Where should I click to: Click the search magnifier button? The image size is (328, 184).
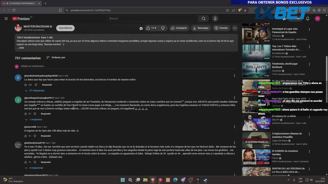[203, 18]
